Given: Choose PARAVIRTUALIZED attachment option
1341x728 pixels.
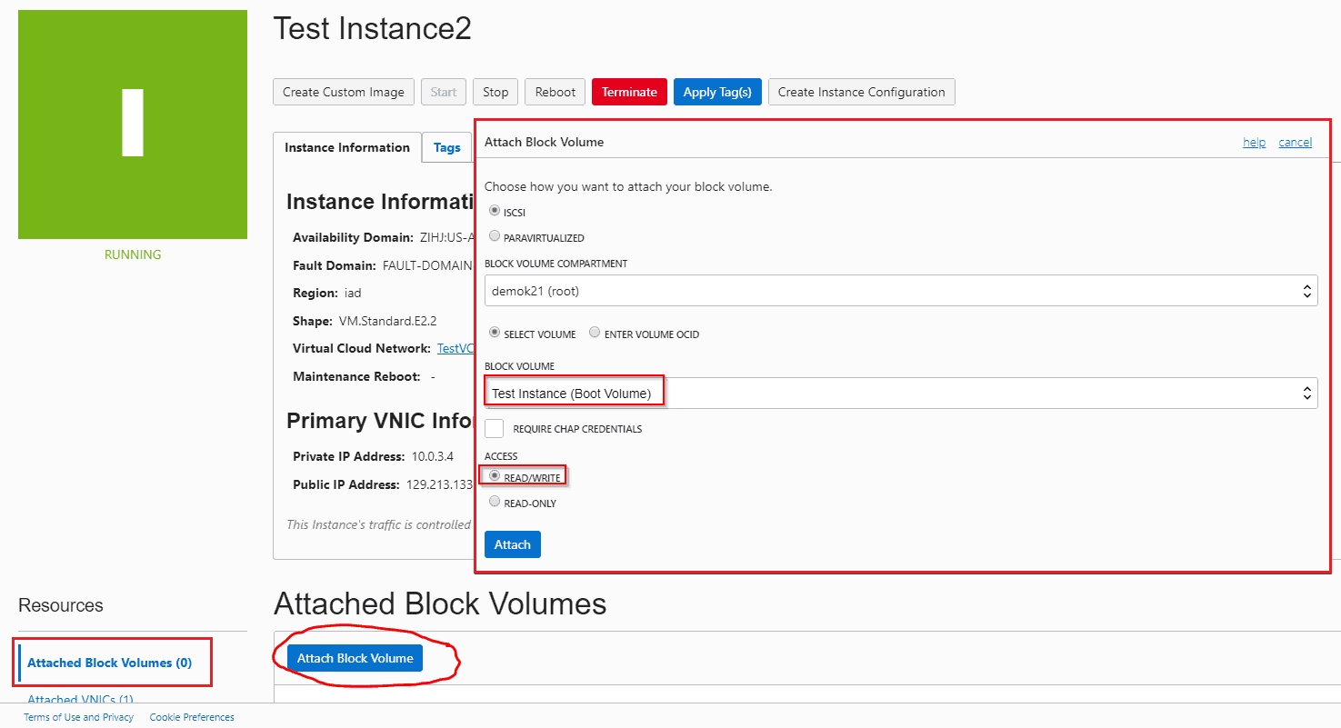Looking at the screenshot, I should (494, 235).
